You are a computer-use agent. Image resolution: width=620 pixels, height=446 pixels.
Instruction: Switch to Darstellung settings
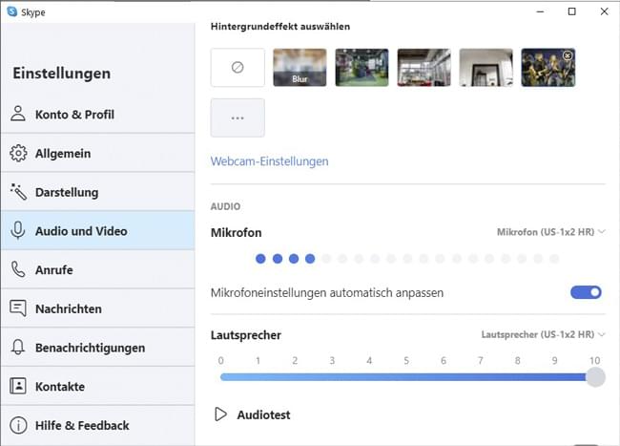tap(97, 192)
